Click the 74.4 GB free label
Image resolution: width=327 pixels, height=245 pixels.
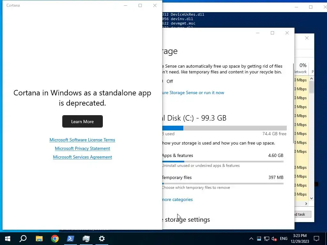(x=274, y=134)
